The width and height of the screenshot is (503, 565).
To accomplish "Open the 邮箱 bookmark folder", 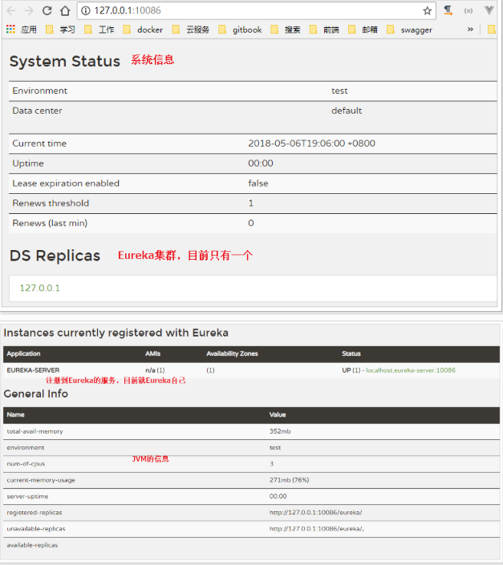I will tap(363, 30).
